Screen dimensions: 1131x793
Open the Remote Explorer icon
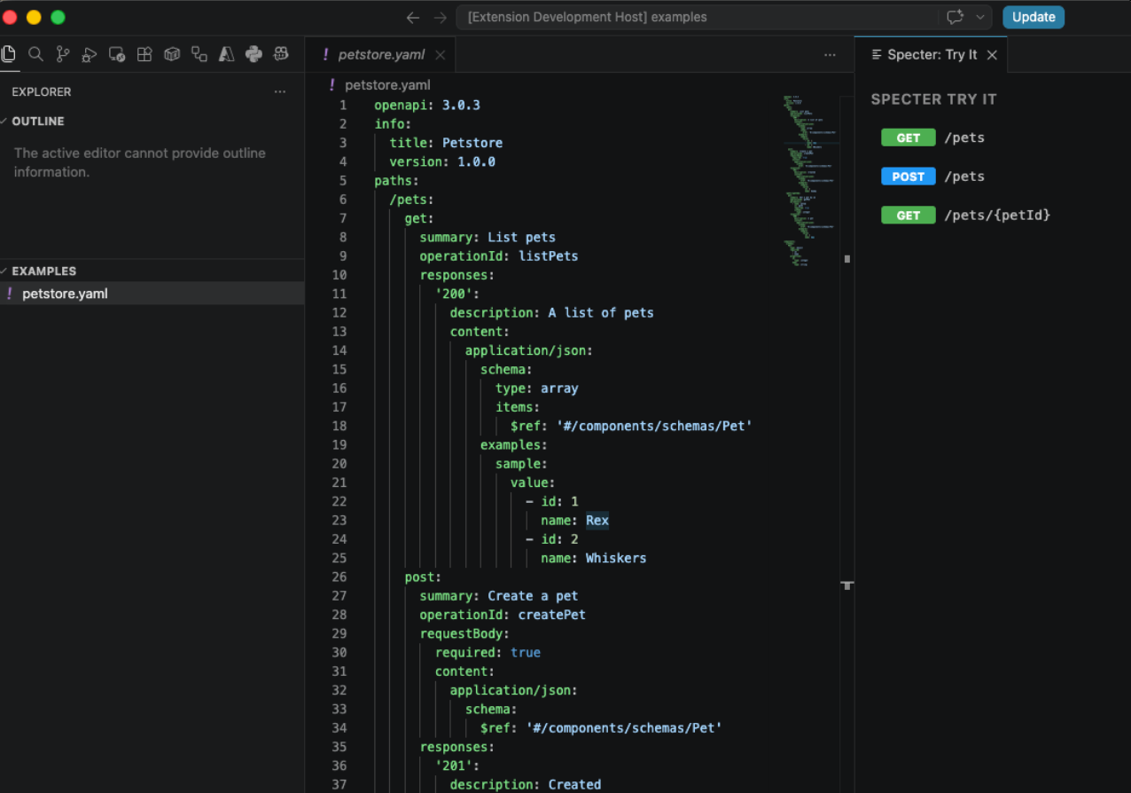tap(117, 54)
